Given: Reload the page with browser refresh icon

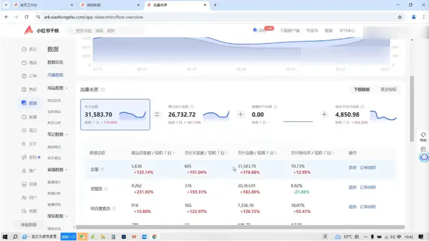Looking at the screenshot, I should [x=26, y=17].
